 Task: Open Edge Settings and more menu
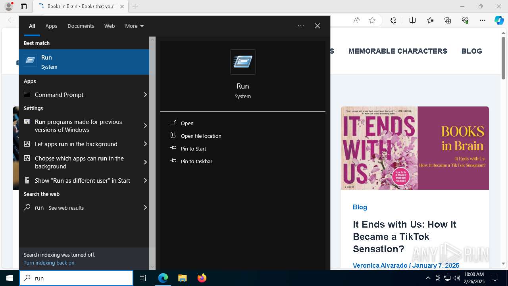[x=483, y=20]
